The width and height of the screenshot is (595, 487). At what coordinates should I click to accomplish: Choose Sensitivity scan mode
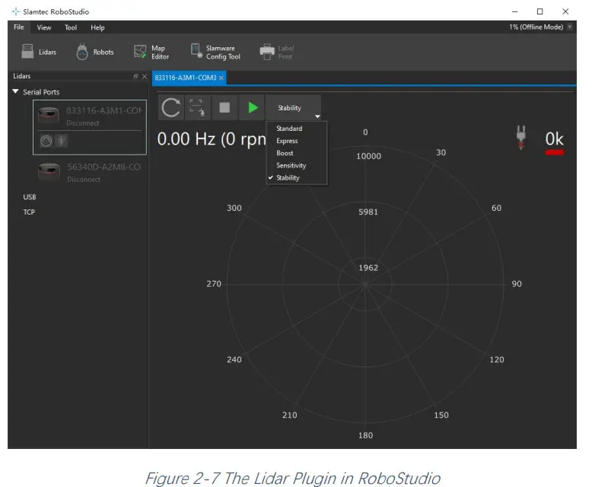(291, 165)
